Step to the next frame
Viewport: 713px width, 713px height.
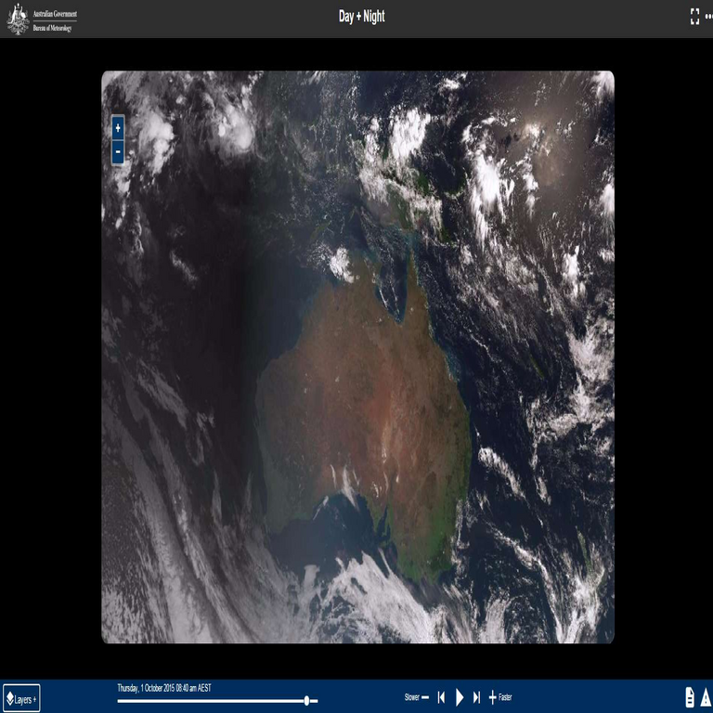click(x=477, y=697)
